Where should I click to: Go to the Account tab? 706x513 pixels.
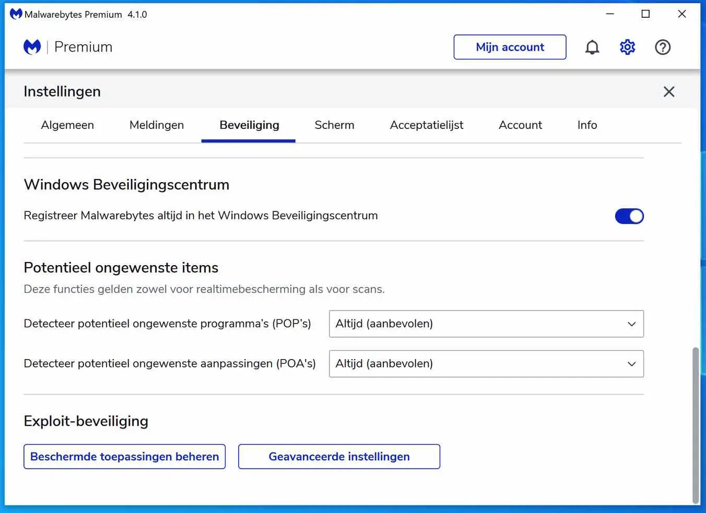point(520,125)
